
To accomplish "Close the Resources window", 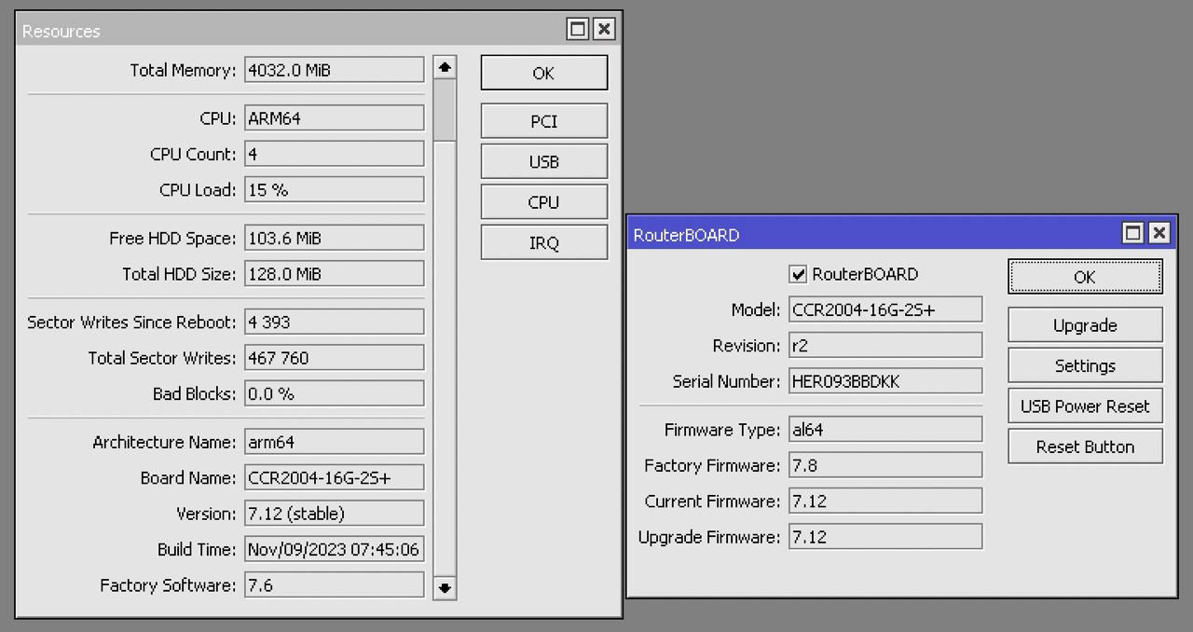I will (x=604, y=29).
